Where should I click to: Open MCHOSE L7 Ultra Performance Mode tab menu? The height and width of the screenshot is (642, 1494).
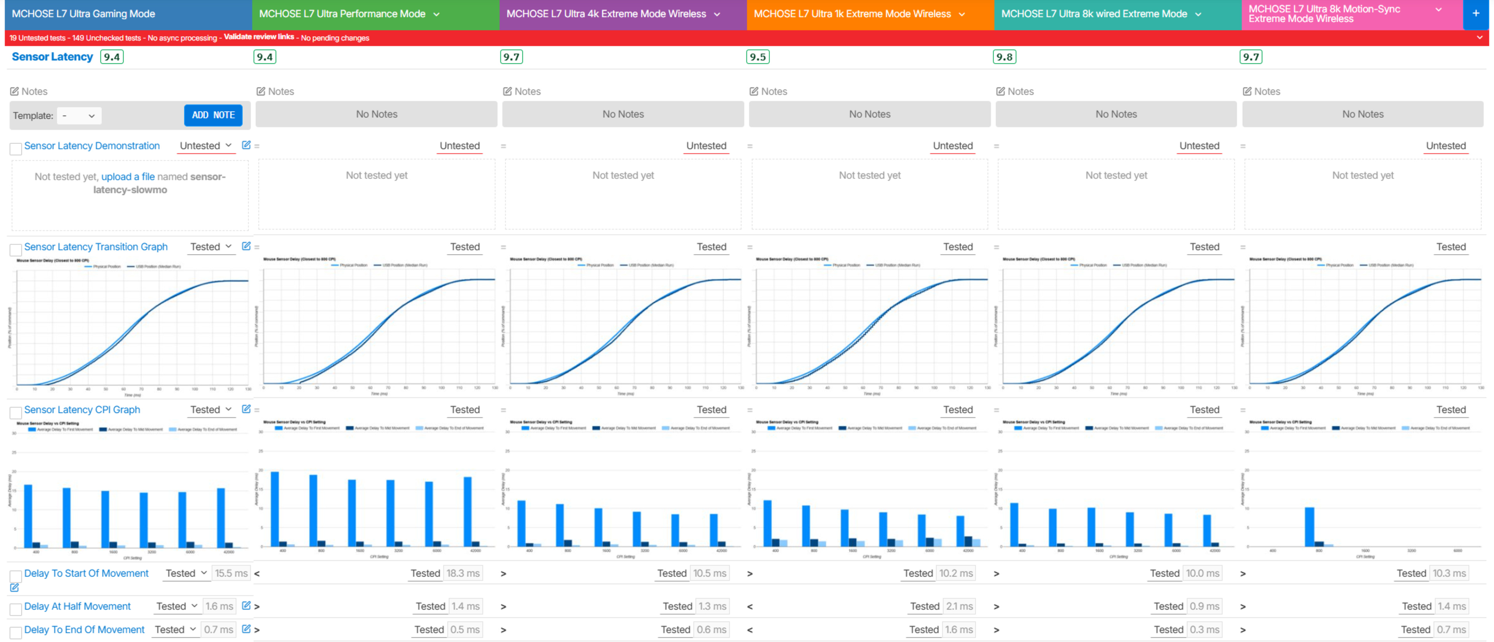point(436,14)
